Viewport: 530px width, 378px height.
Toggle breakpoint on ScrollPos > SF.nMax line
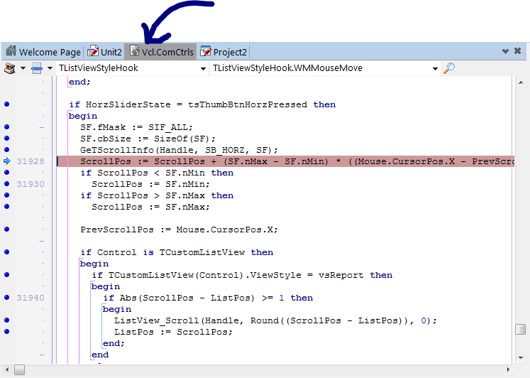(x=7, y=195)
